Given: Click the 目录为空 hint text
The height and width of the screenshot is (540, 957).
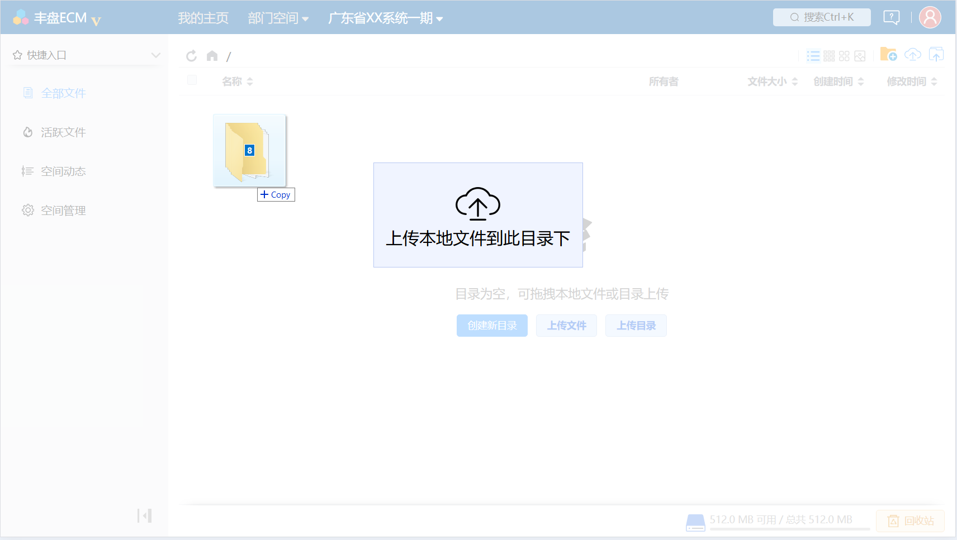Looking at the screenshot, I should point(562,294).
